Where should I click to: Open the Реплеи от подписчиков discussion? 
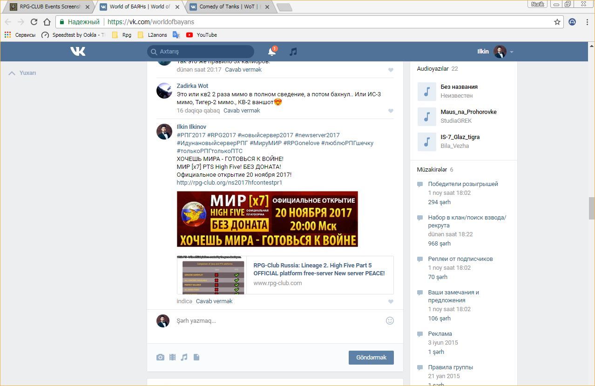tap(460, 259)
